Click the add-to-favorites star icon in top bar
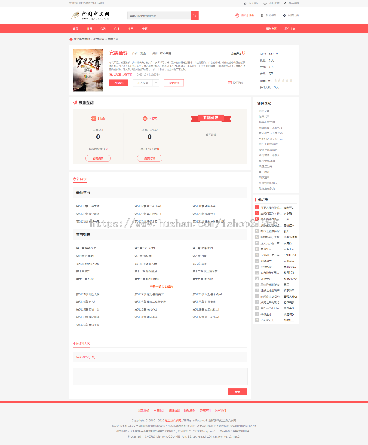The height and width of the screenshot is (445, 368). pos(265,3)
